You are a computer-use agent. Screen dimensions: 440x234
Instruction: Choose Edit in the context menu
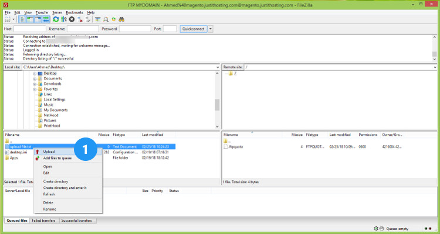pos(67,173)
